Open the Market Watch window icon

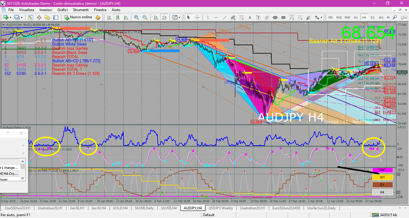tap(31, 17)
